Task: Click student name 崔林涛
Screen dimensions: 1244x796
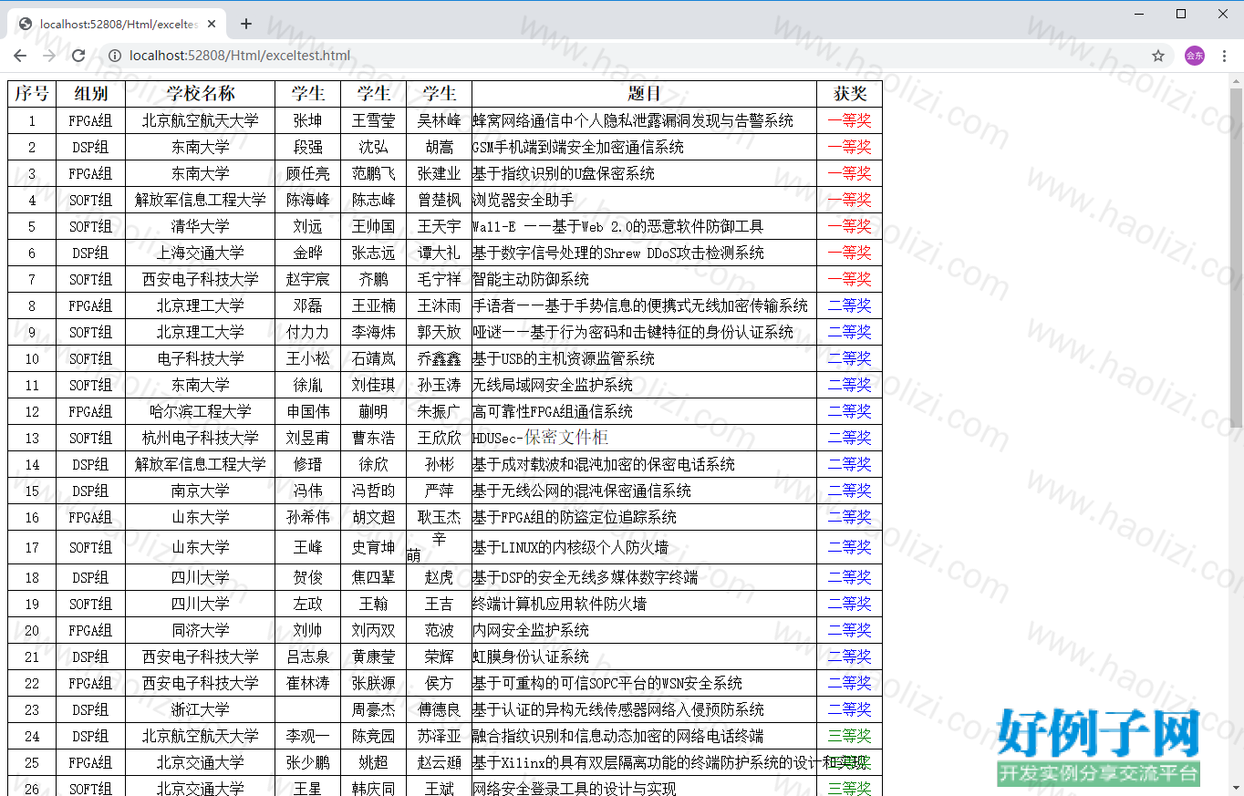Action: [x=308, y=683]
